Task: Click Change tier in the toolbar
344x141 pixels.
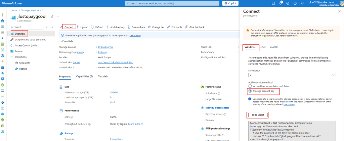Action: point(156,27)
